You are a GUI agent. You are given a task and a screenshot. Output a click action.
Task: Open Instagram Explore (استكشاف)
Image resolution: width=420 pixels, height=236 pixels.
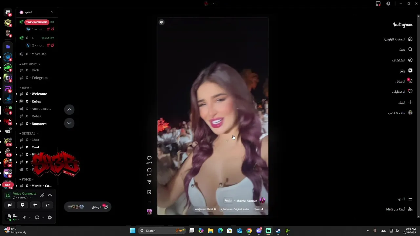(402, 60)
